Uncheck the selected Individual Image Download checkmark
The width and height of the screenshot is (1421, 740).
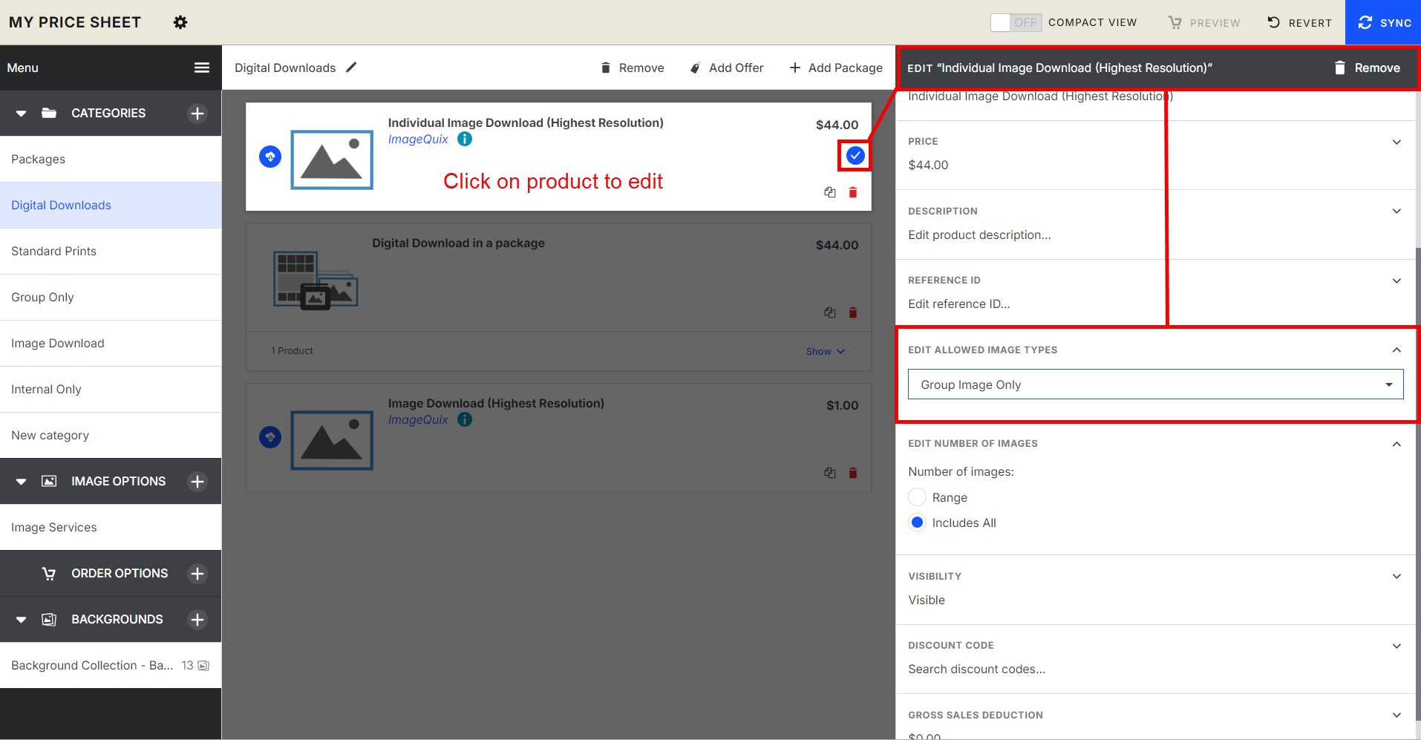[855, 155]
